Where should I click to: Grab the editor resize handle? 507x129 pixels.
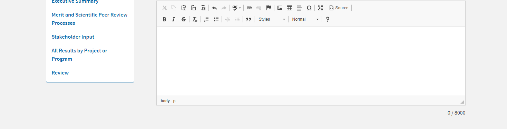tap(462, 102)
